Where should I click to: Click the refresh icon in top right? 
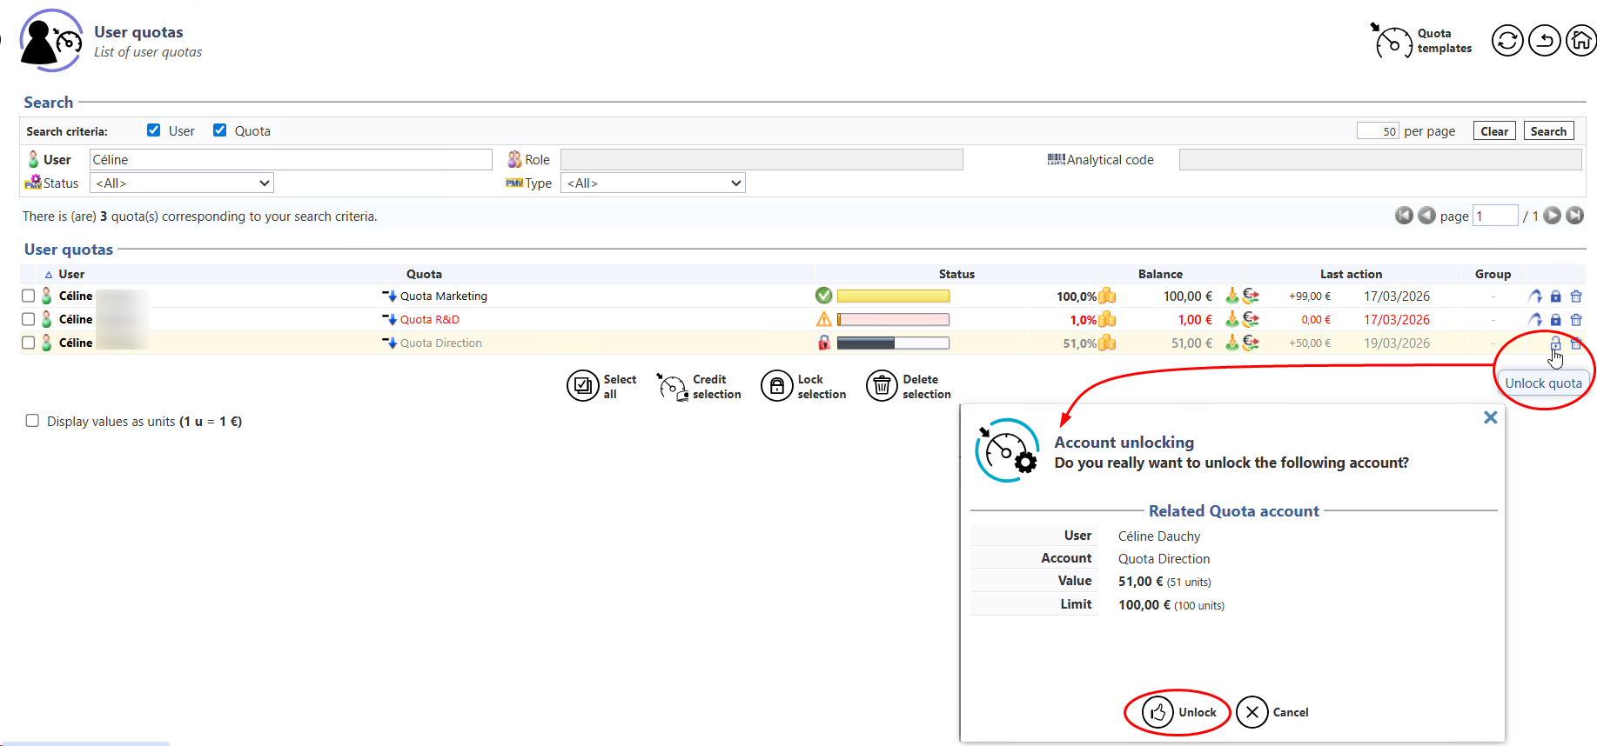coord(1507,41)
